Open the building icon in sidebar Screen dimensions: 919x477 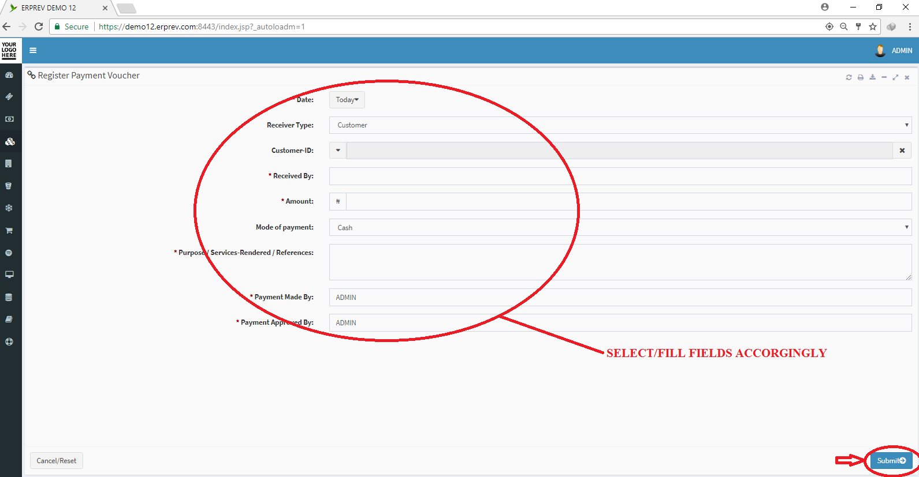9,164
